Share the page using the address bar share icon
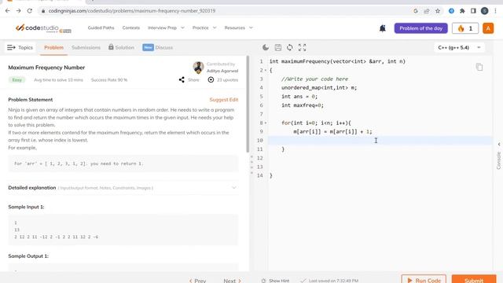Image resolution: width=503 pixels, height=283 pixels. tap(427, 11)
